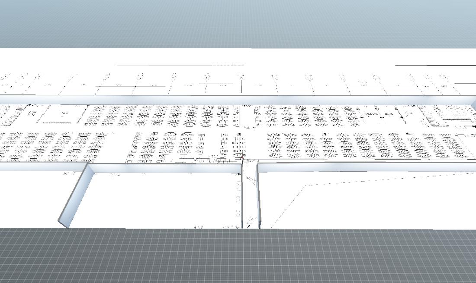Click the vertical divider line in the upper seating row
Image resolution: width=476 pixels, height=283 pixels.
click(240, 116)
